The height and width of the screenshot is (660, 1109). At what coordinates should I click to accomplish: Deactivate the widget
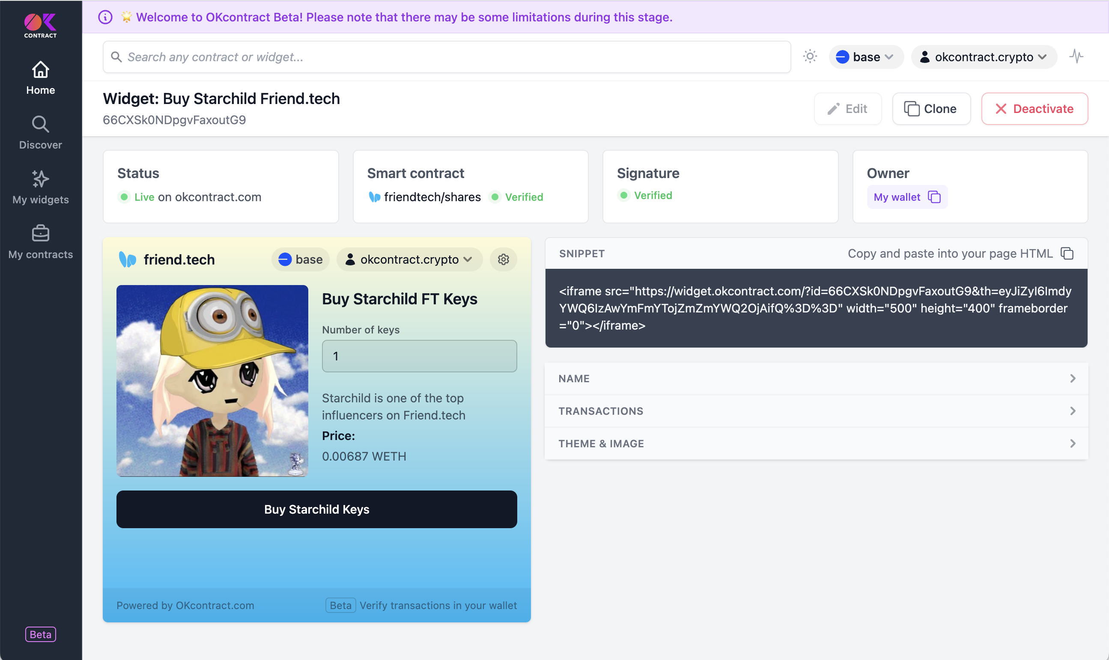(1034, 109)
